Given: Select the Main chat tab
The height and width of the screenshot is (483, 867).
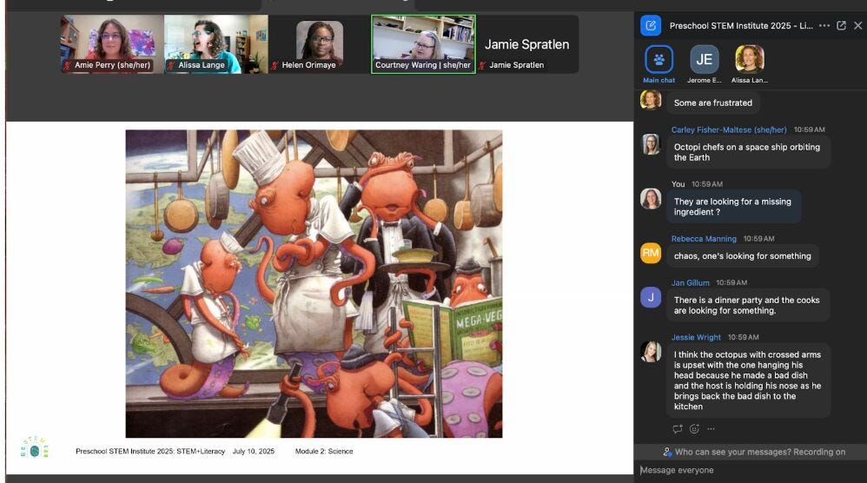Looking at the screenshot, I should tap(659, 64).
